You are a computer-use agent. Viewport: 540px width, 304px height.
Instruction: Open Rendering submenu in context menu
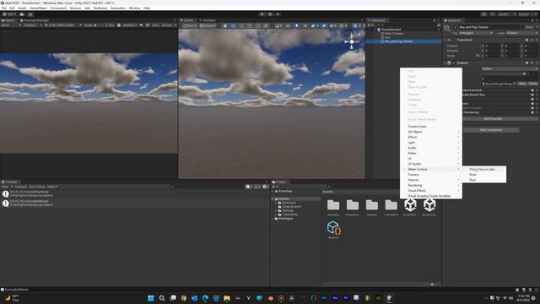click(x=431, y=186)
